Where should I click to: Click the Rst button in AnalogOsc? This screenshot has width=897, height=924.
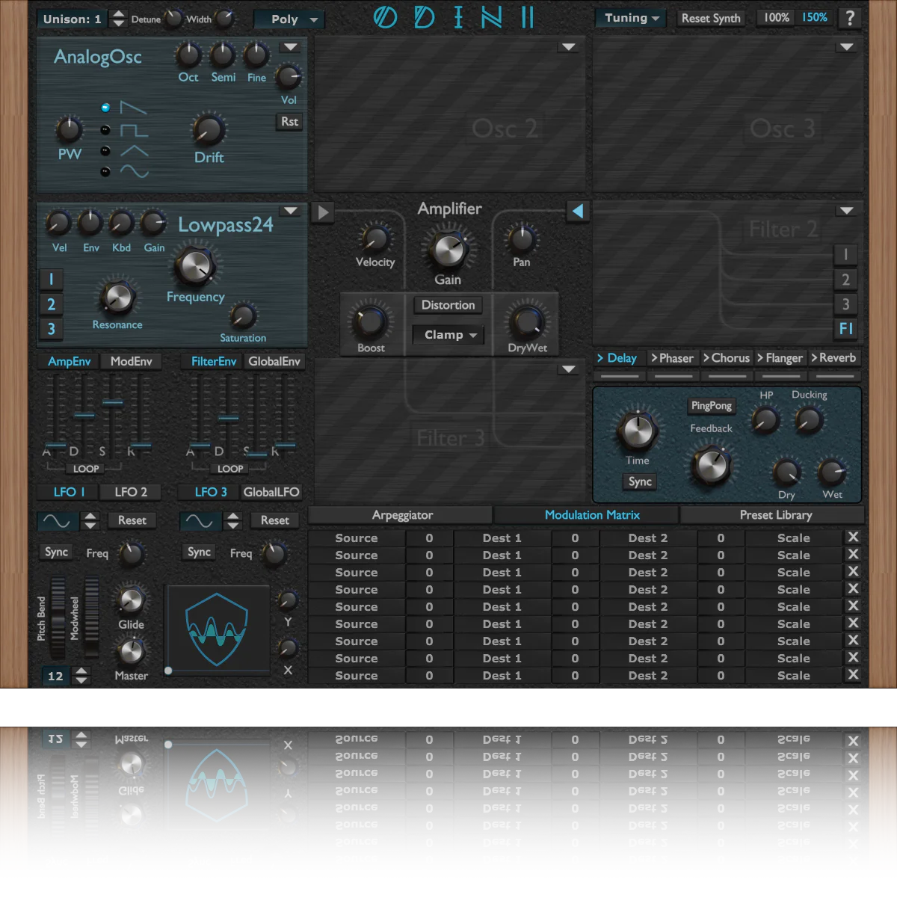pyautogui.click(x=289, y=122)
